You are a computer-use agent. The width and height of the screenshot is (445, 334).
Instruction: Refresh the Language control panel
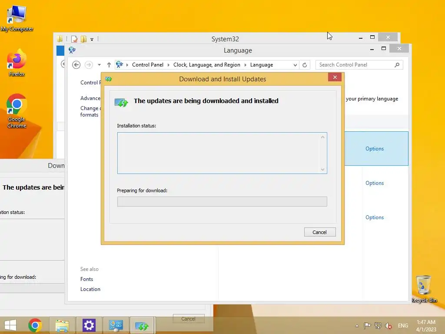click(305, 65)
